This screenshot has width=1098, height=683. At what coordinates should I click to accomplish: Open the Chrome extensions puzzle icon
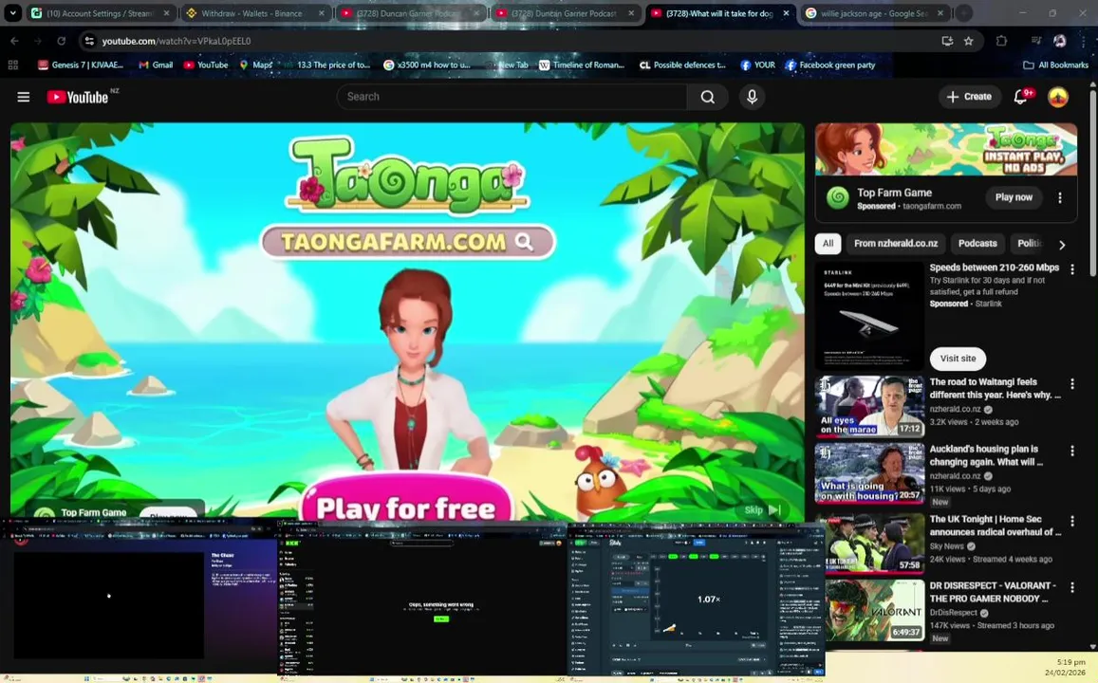[x=1001, y=42]
